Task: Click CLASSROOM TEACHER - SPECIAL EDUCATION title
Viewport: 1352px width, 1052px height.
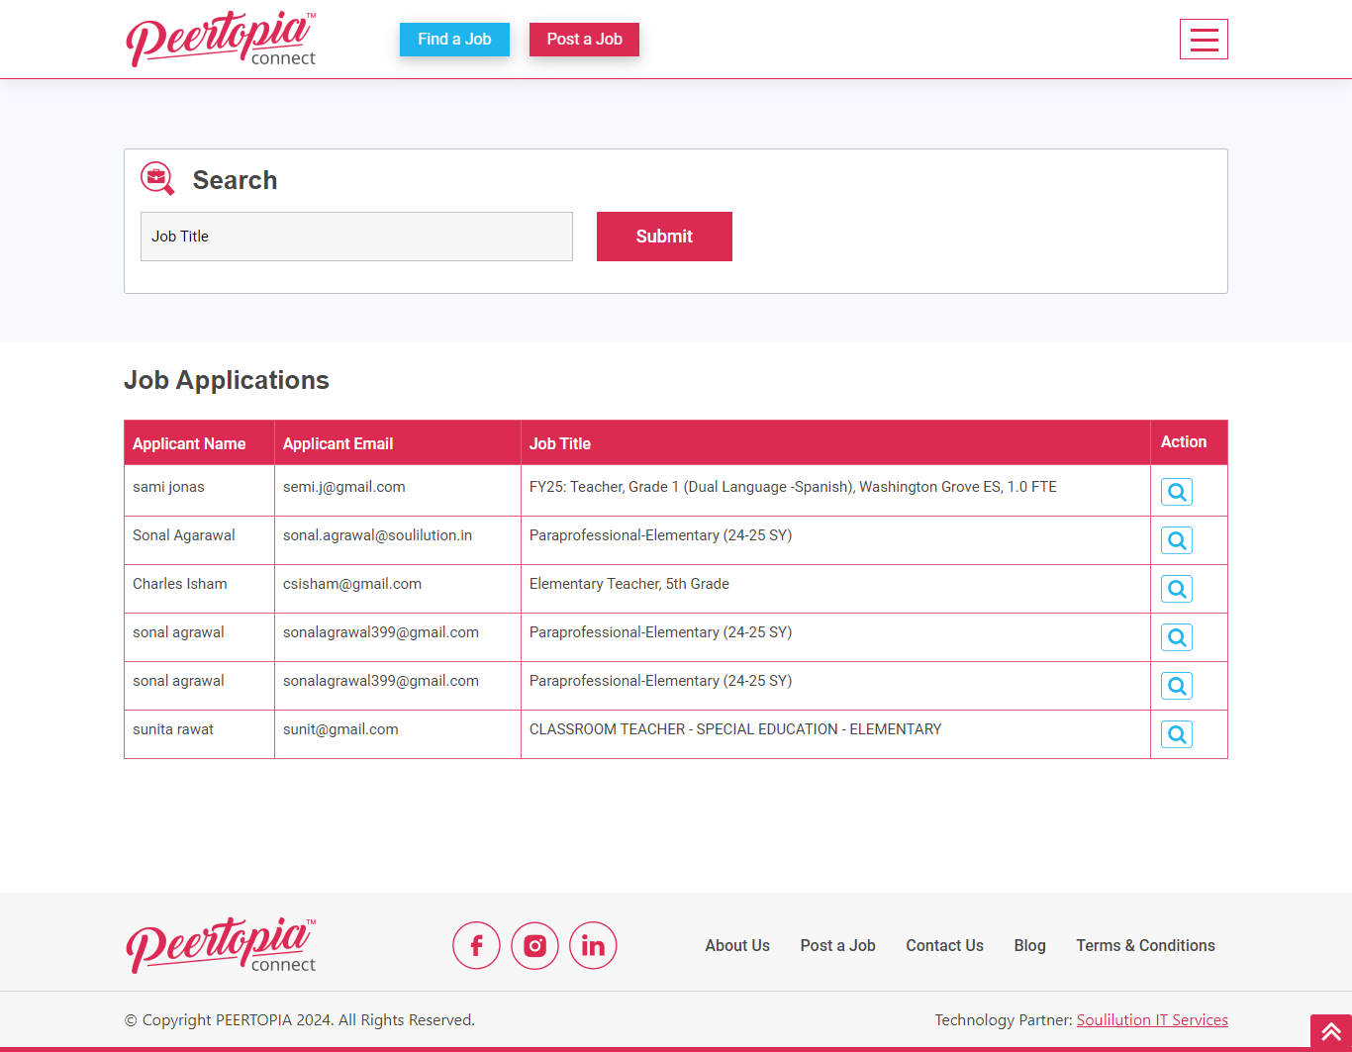Action: coord(735,729)
